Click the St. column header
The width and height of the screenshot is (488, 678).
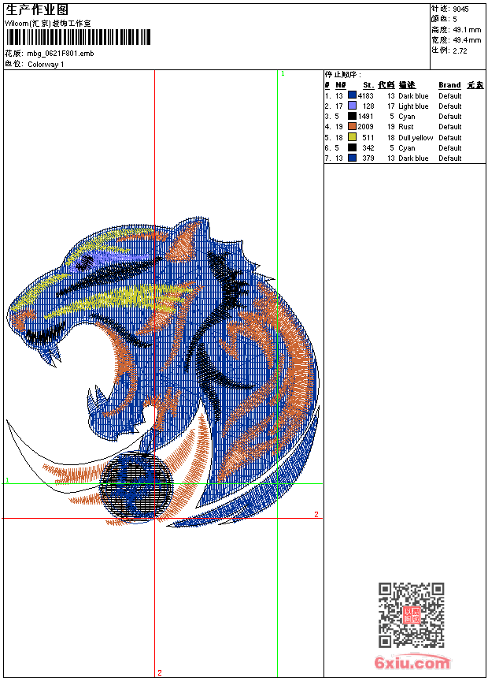pos(368,85)
